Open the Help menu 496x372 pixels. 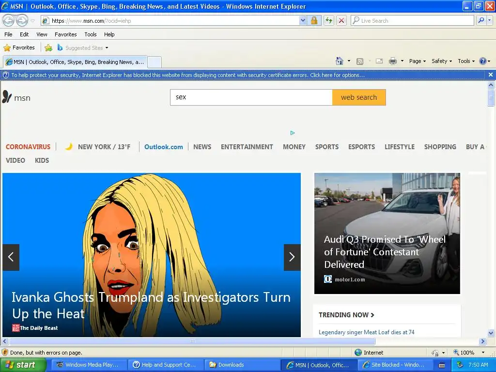(x=109, y=34)
